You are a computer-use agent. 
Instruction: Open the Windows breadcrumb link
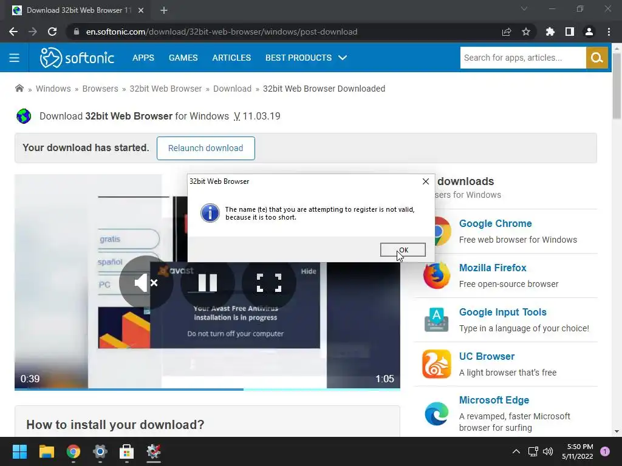(x=53, y=89)
